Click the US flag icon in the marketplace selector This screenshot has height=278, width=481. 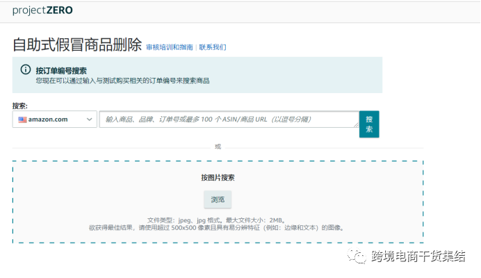pyautogui.click(x=22, y=120)
